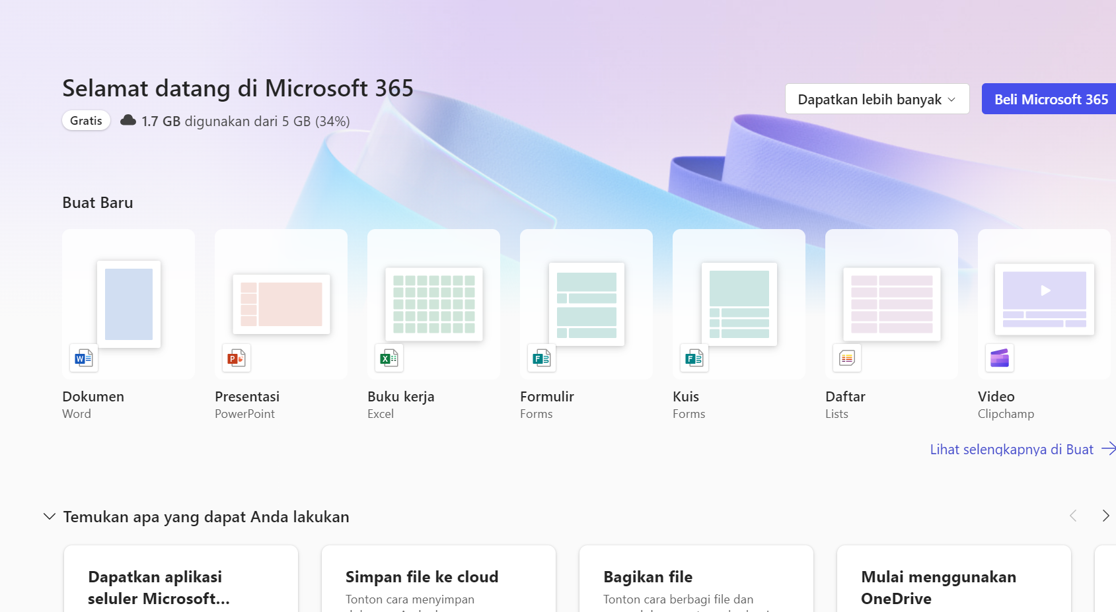Image resolution: width=1116 pixels, height=612 pixels.
Task: Open the Mulai menggunakan OneDrive card
Action: pos(954,579)
